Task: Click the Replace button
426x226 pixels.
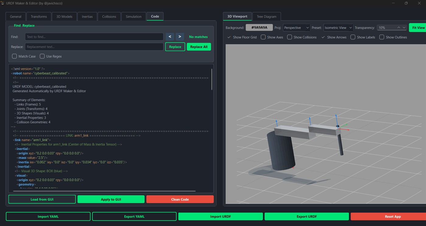Action: (175, 47)
